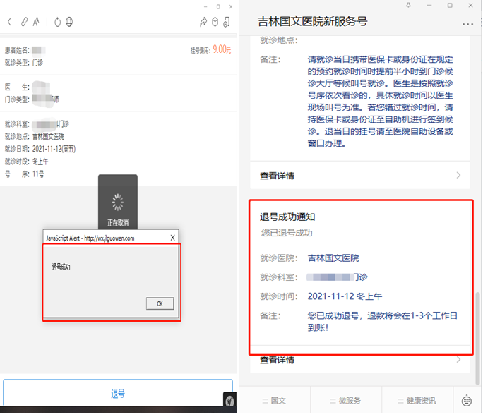Open the 健康资讯 bottom menu
This screenshot has height=417, width=483.
tap(417, 401)
